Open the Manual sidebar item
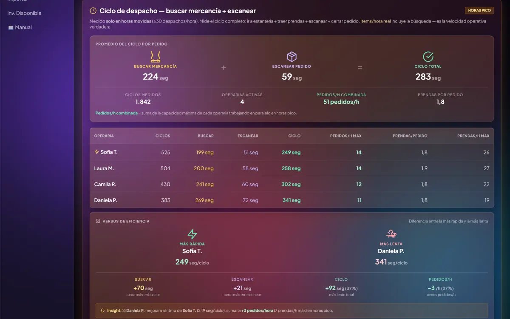Viewport: 510px width, 319px height. pos(20,27)
